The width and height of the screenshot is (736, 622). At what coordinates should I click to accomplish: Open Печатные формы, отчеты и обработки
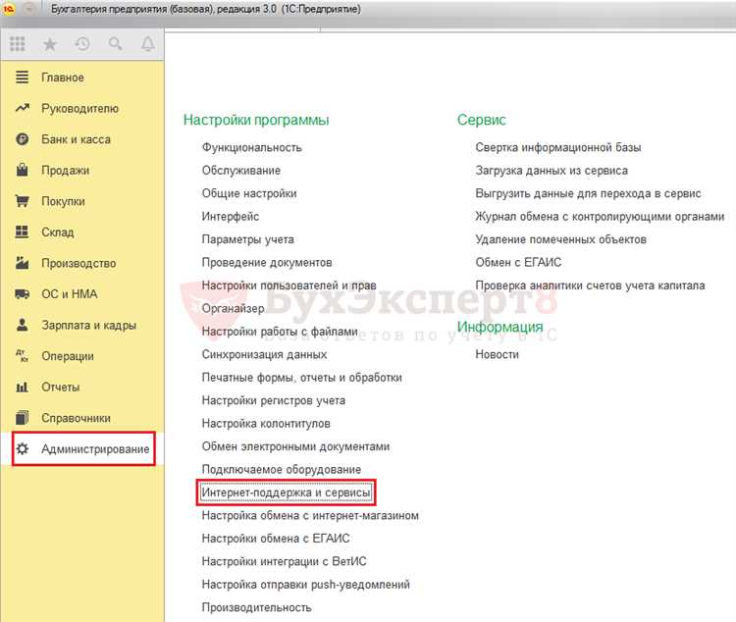tap(302, 378)
